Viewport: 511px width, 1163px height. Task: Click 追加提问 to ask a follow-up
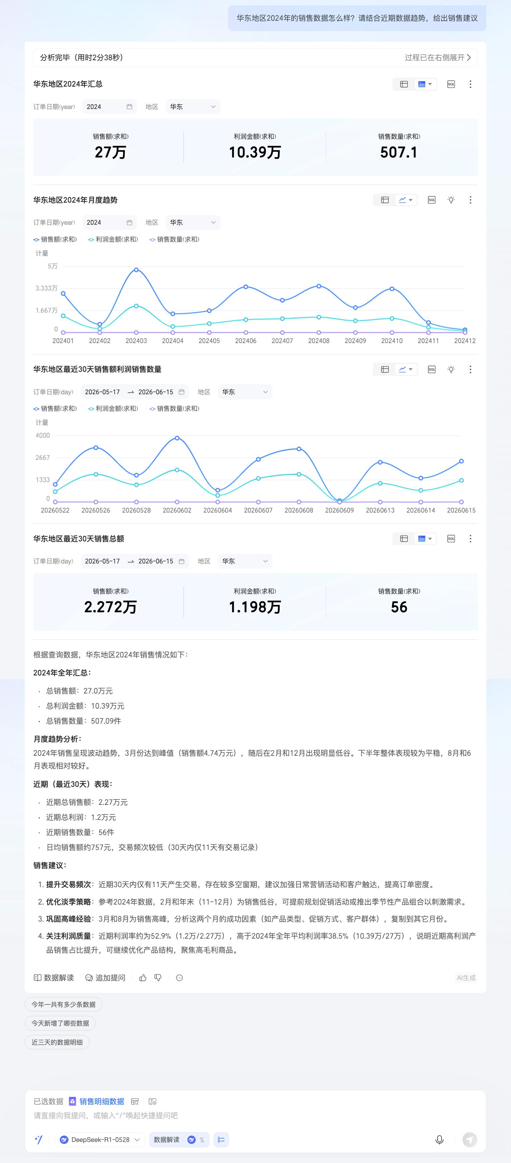[105, 977]
